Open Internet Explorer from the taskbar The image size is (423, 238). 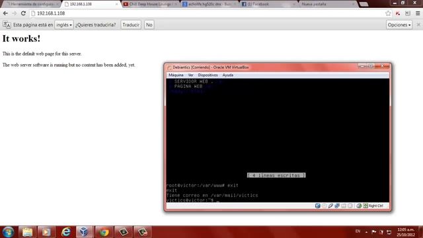tap(65, 232)
